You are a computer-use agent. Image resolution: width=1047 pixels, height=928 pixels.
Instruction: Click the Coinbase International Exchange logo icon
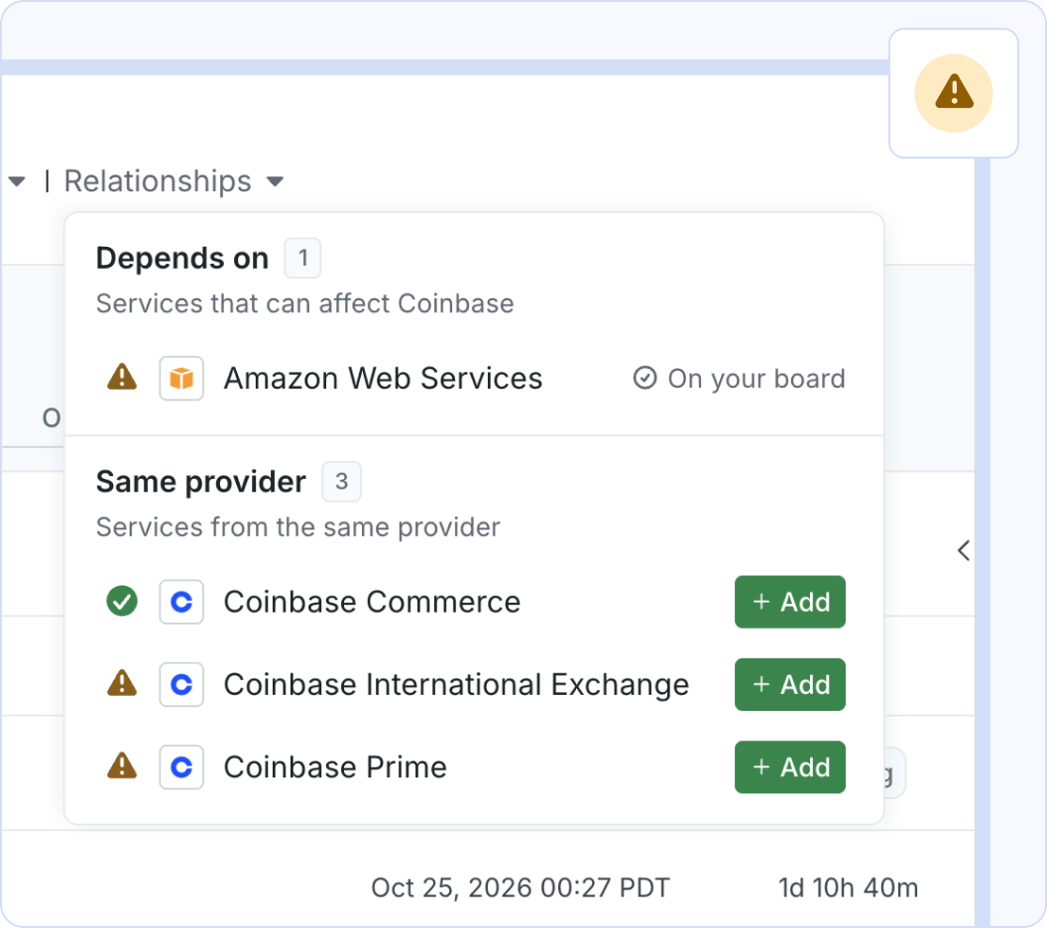[x=181, y=684]
